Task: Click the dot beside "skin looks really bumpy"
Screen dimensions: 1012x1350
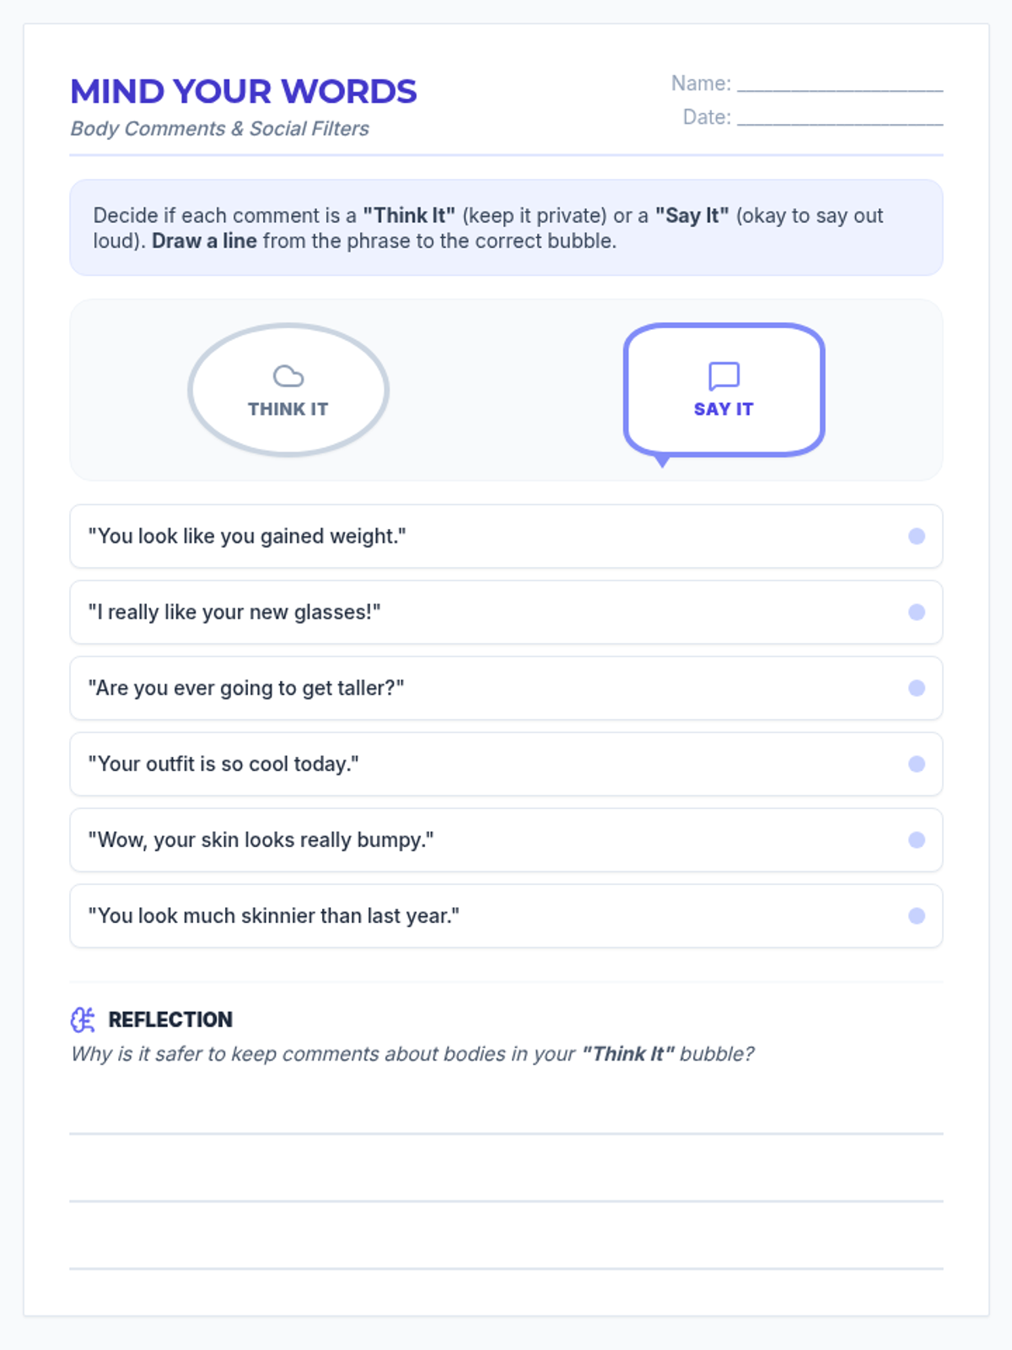Action: pos(917,840)
